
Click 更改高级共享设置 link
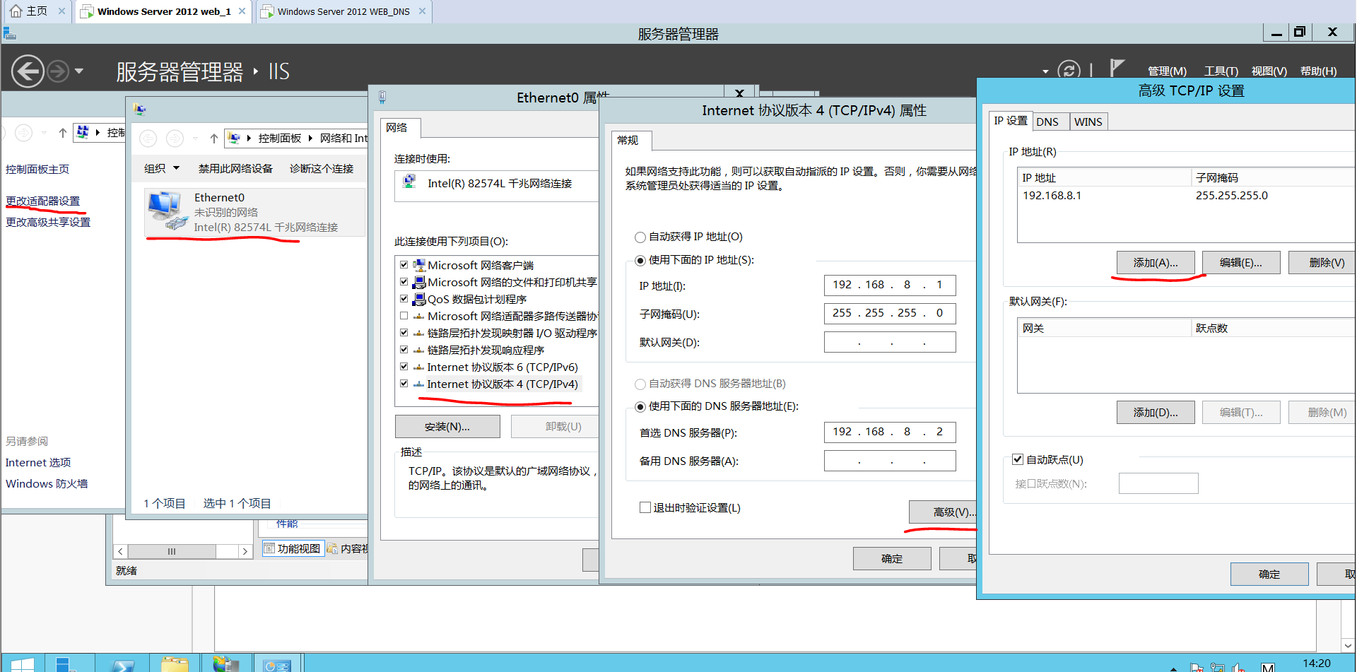[48, 223]
